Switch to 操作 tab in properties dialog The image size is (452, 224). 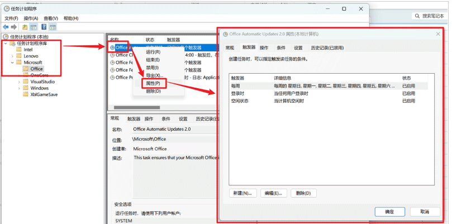tap(264, 47)
